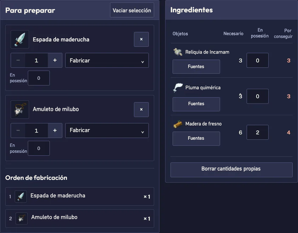
Task: Click amulet icon in Orden de fabricación list
Action: point(22,218)
